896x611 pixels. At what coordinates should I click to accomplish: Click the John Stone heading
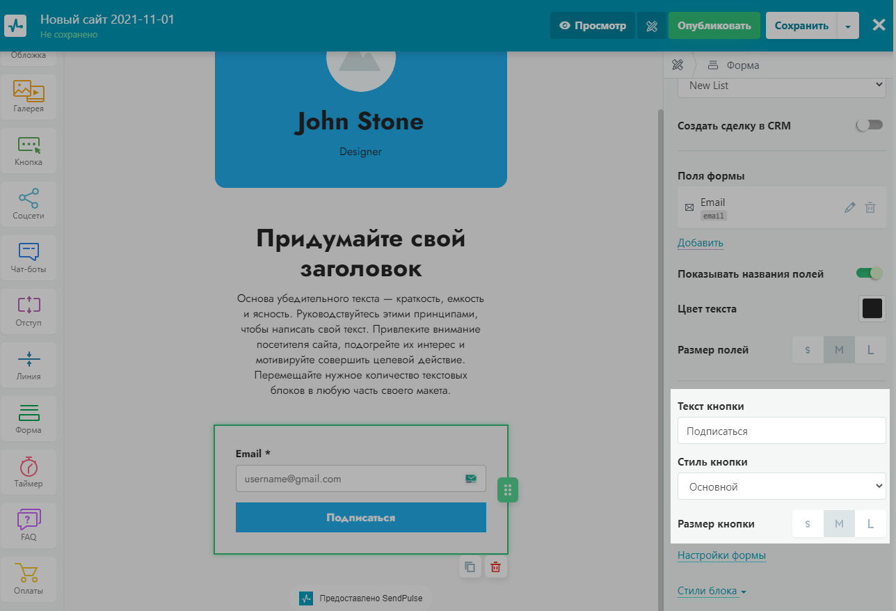361,122
